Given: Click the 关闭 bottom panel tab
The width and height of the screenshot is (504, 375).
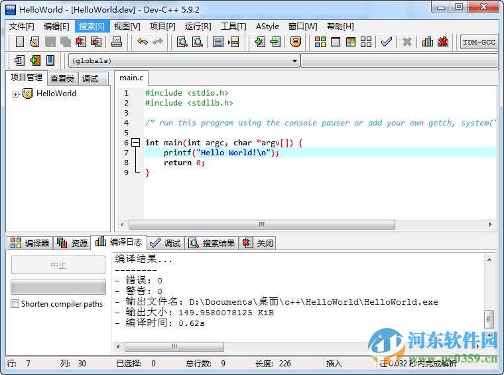Looking at the screenshot, I should point(258,243).
